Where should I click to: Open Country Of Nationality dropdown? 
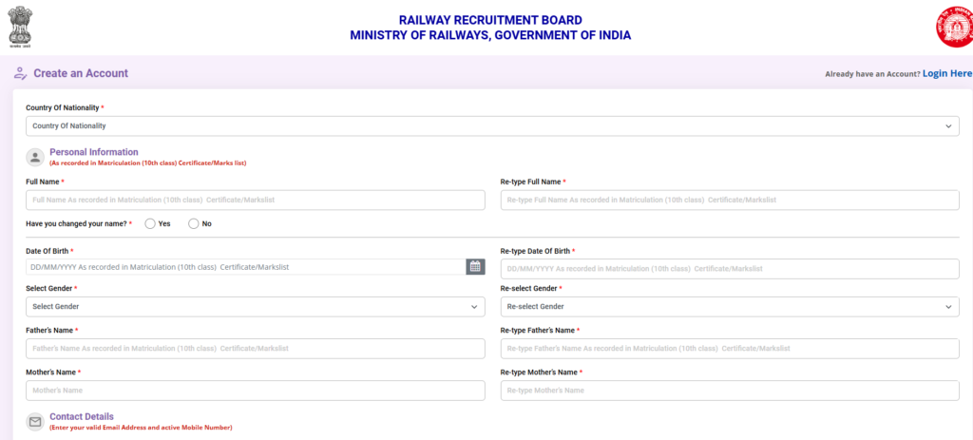pos(493,126)
